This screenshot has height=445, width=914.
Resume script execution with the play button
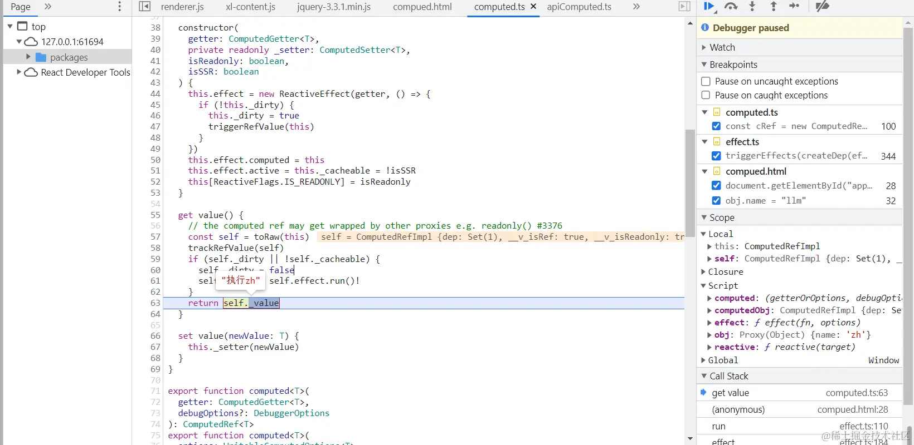(709, 6)
